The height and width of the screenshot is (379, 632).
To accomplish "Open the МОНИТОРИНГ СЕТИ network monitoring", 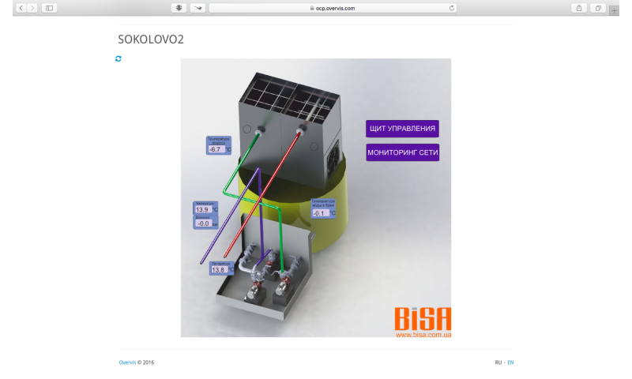I will (402, 152).
